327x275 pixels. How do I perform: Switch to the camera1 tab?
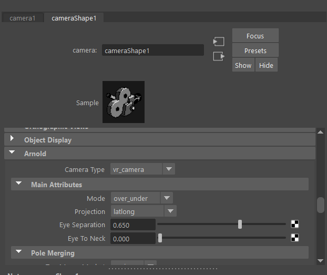23,18
